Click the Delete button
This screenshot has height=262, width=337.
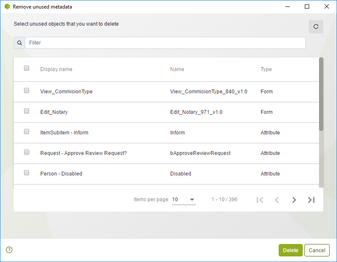point(291,250)
